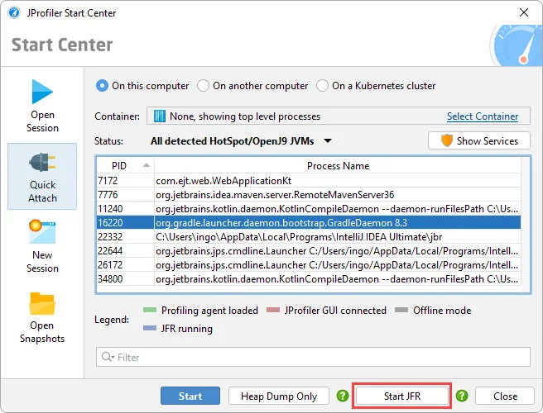543x413 pixels.
Task: Sort the process table by PID column
Action: pyautogui.click(x=125, y=166)
